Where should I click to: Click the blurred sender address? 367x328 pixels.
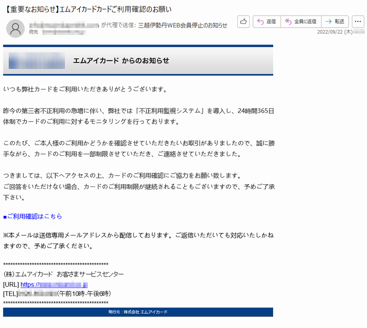pyautogui.click(x=64, y=25)
